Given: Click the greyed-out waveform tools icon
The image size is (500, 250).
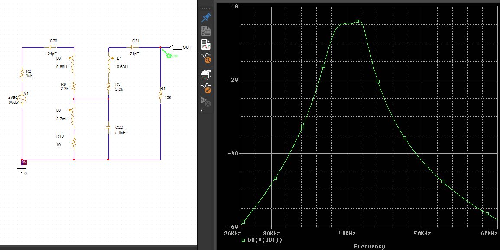Looking at the screenshot, I should 206,102.
